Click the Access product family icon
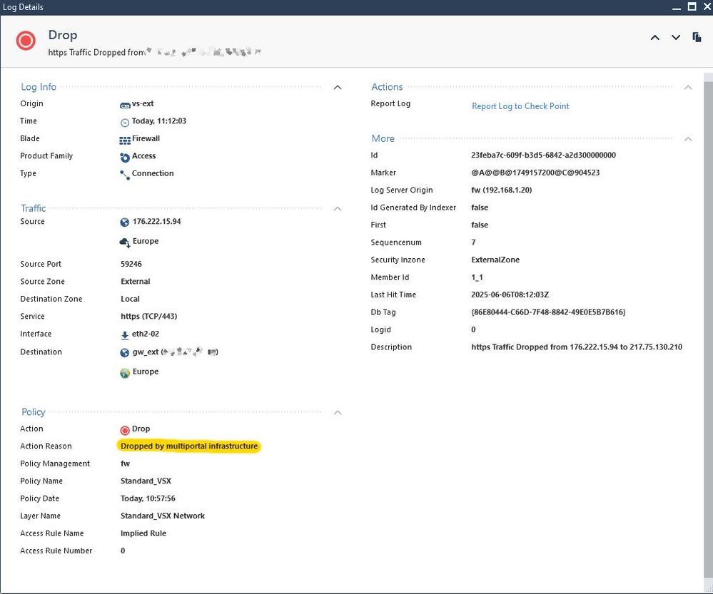 pyautogui.click(x=125, y=158)
